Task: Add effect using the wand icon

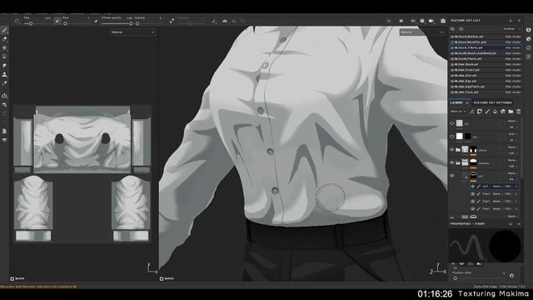Action: [472, 112]
